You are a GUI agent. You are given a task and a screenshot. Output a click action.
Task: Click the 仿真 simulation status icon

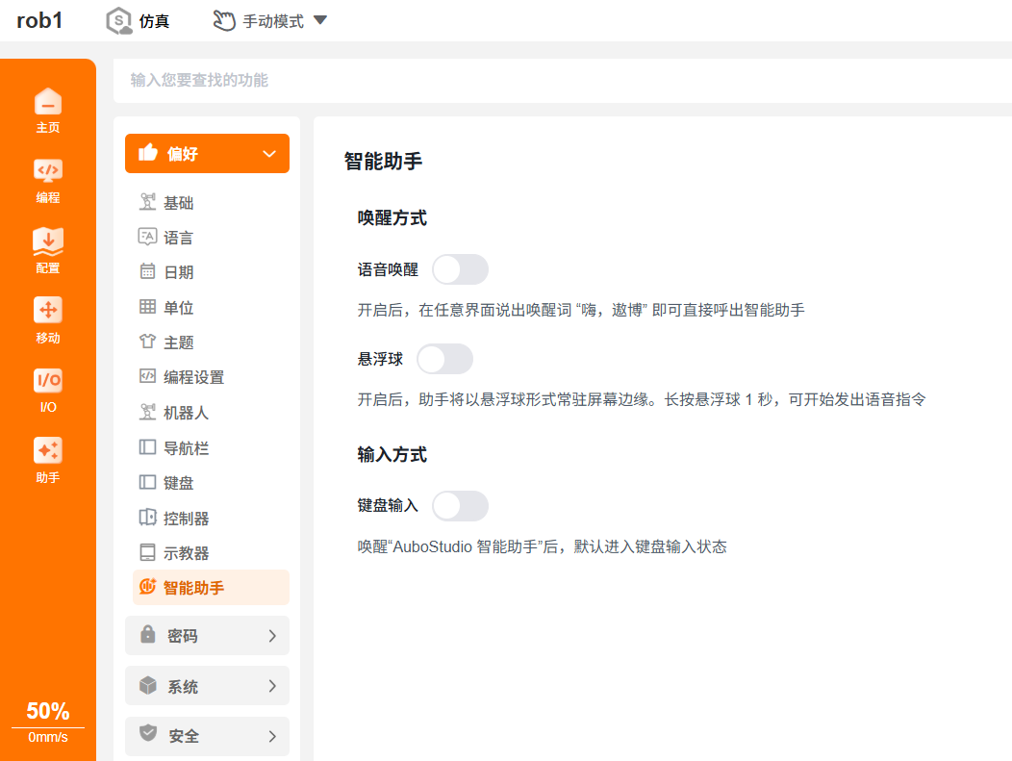(x=118, y=20)
